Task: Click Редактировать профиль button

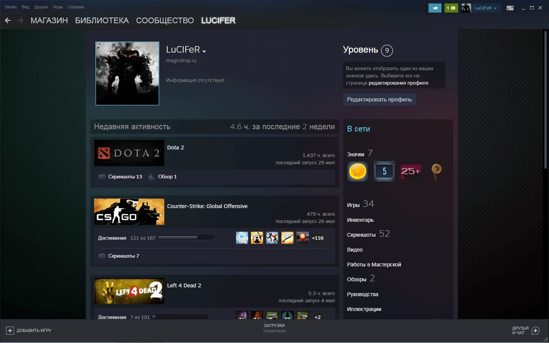Action: [379, 99]
